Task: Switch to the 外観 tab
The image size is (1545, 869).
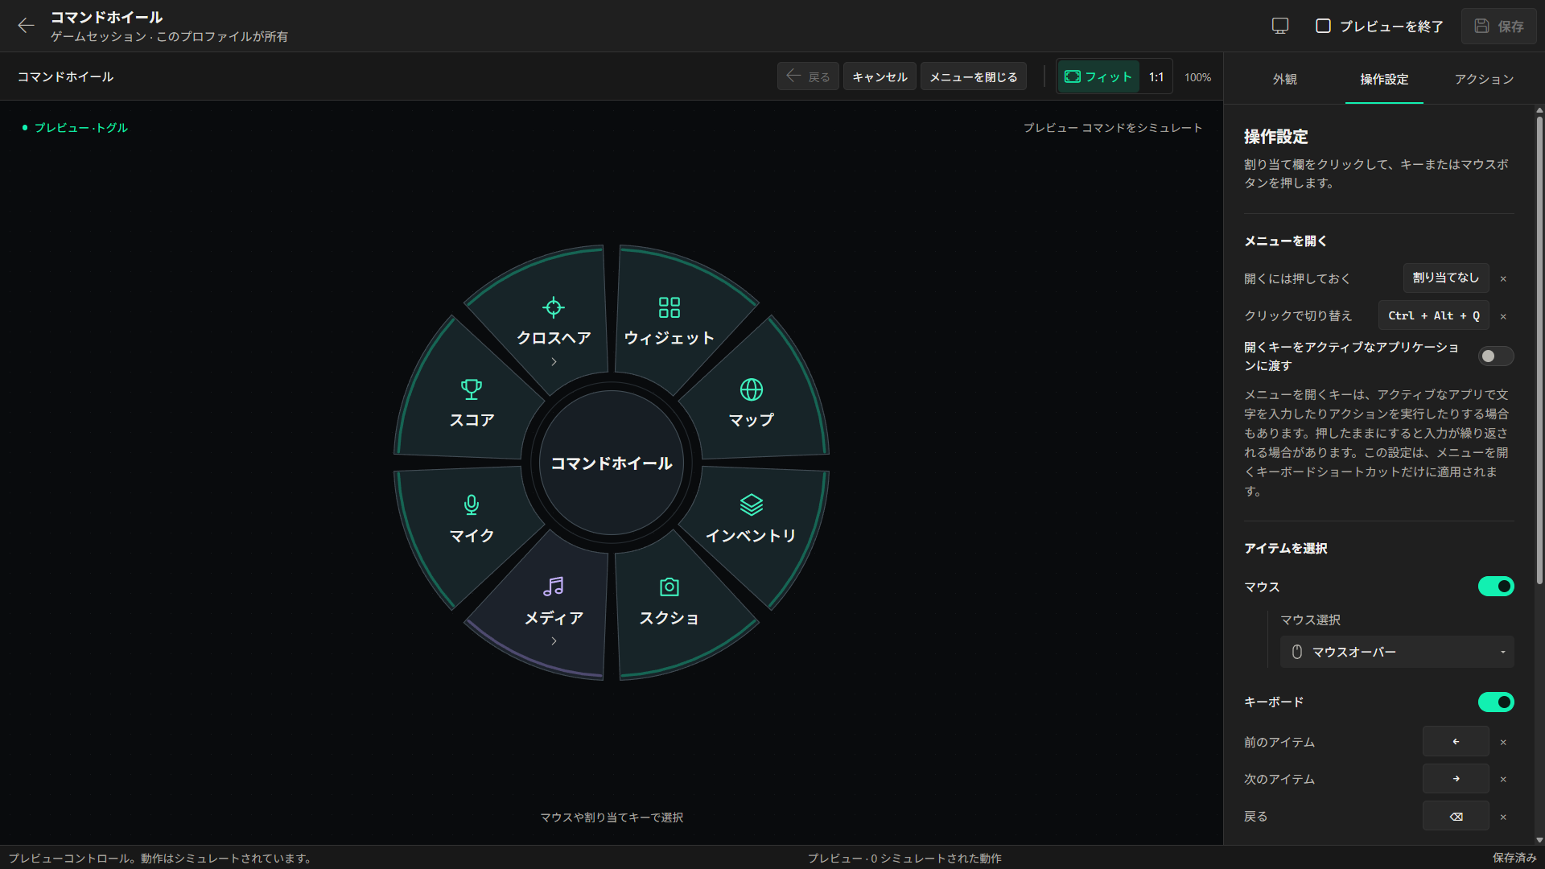Action: pyautogui.click(x=1284, y=79)
